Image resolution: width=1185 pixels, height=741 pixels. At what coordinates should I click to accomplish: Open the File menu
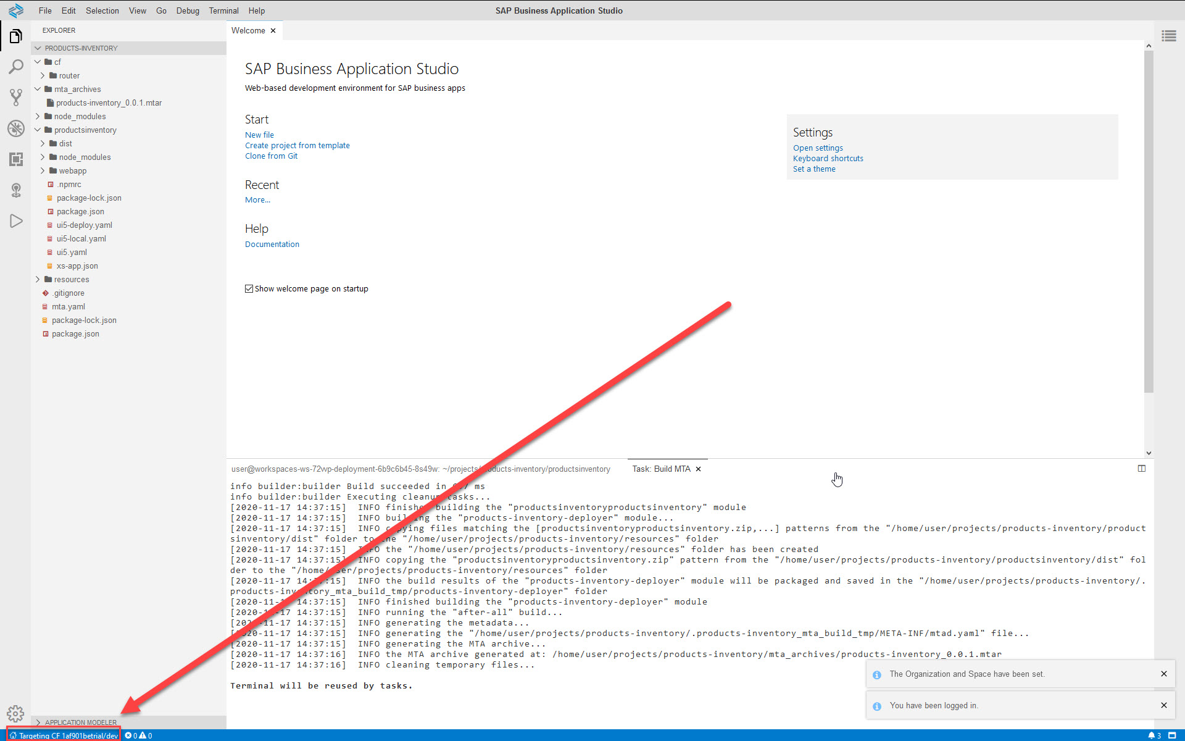[x=45, y=10]
